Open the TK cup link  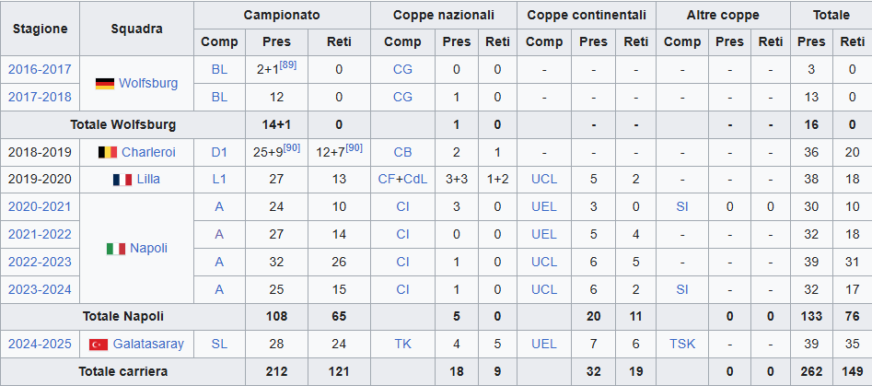[x=402, y=345]
